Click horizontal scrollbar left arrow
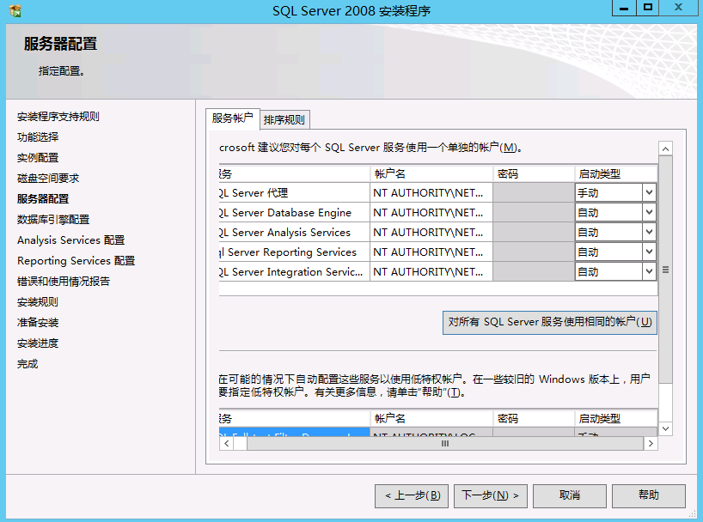Viewport: 703px width, 522px height. point(226,444)
